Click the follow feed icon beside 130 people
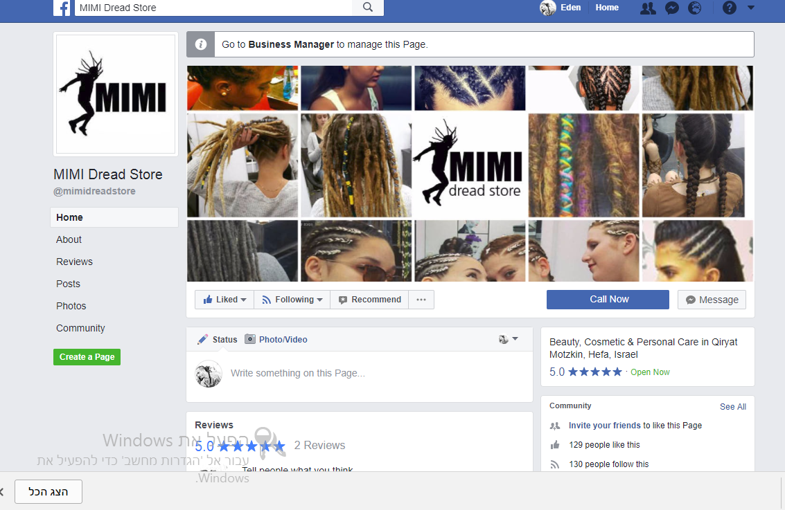 [x=555, y=464]
